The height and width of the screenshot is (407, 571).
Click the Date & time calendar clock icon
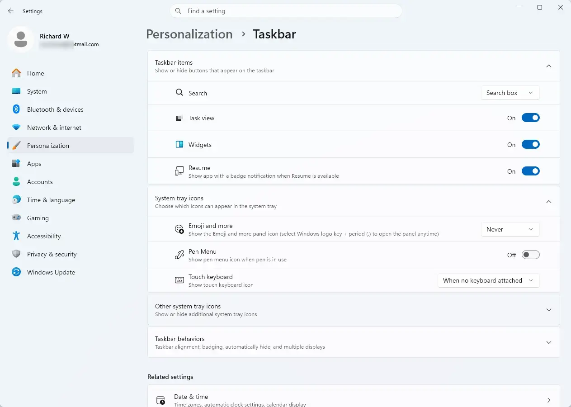(x=160, y=400)
